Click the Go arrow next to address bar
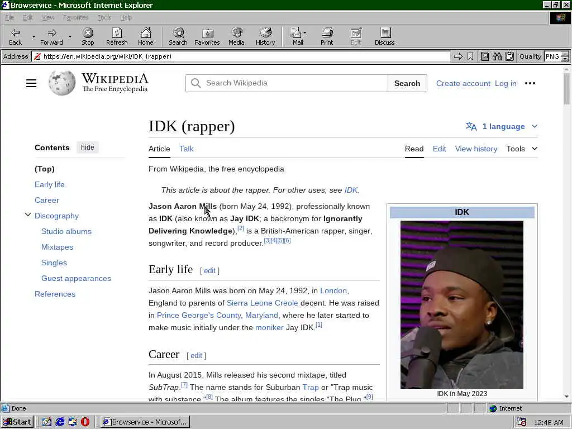This screenshot has height=429, width=572. pyautogui.click(x=458, y=56)
